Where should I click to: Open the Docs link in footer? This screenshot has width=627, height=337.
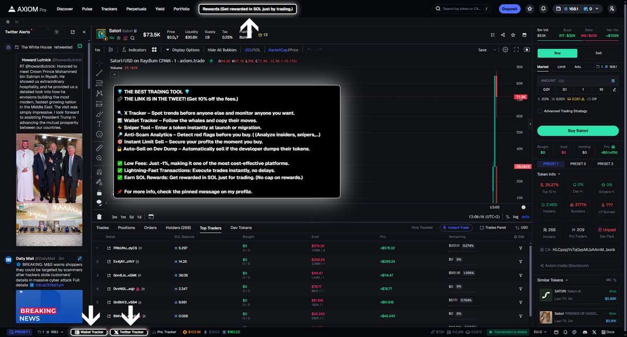click(x=608, y=332)
